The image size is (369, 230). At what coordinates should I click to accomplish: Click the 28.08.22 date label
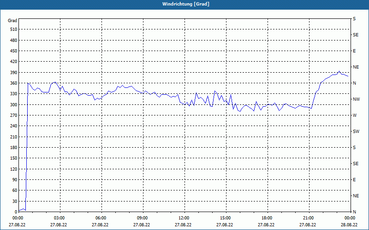[349, 224]
